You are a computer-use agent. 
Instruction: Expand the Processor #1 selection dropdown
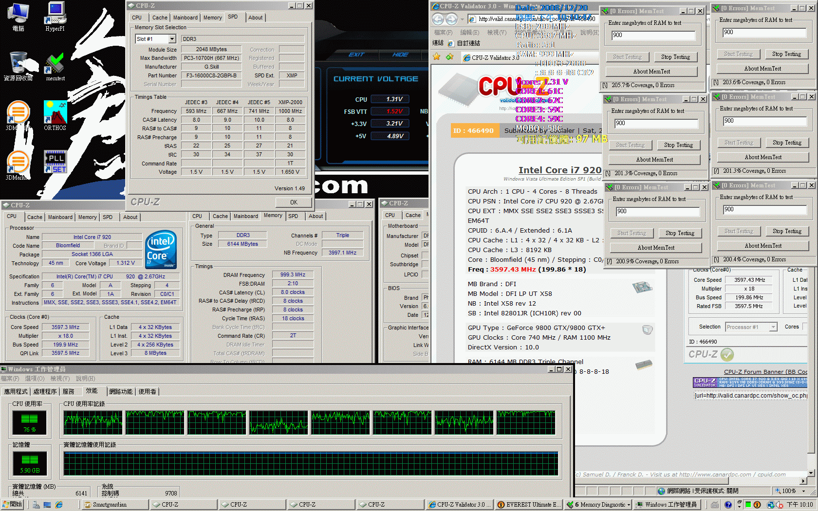(773, 327)
